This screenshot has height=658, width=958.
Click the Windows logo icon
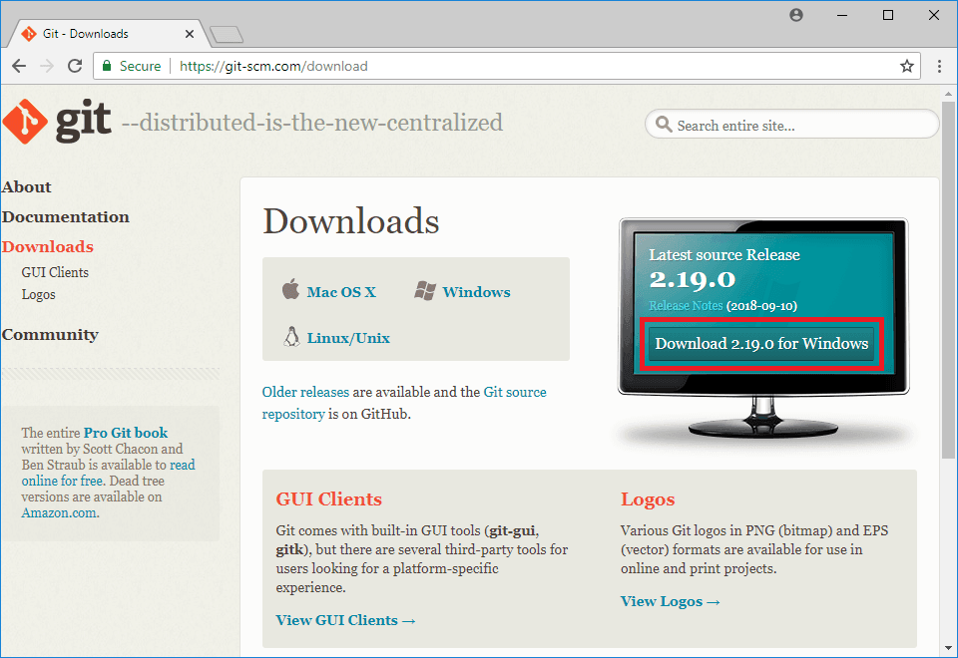425,291
